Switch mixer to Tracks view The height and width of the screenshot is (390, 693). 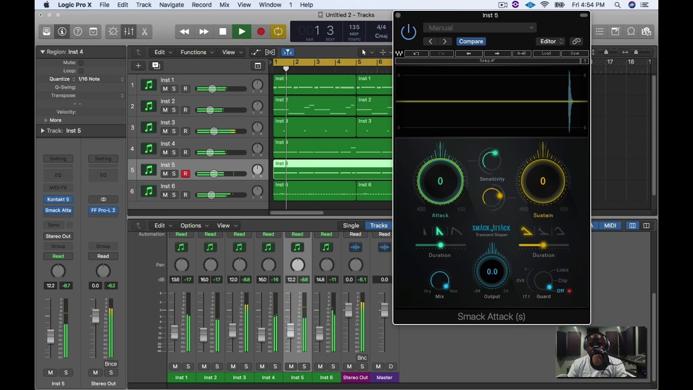tap(378, 225)
